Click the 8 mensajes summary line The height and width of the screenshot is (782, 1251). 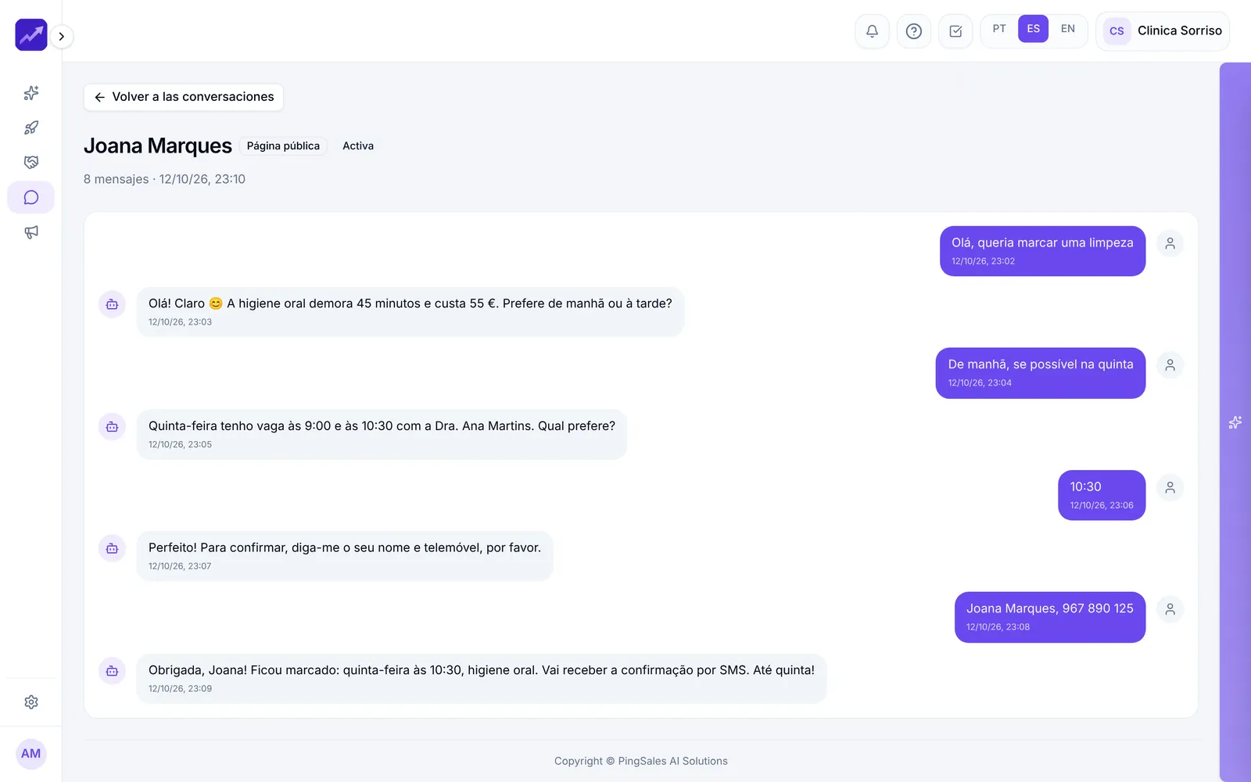(x=164, y=179)
